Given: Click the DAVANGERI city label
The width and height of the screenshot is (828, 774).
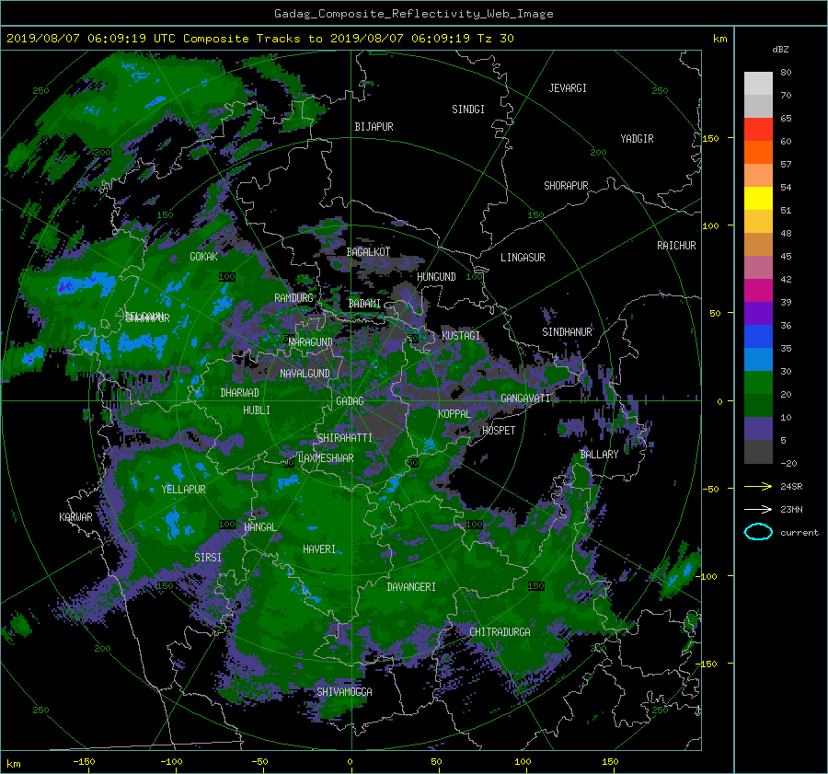Looking at the screenshot, I should coord(411,587).
